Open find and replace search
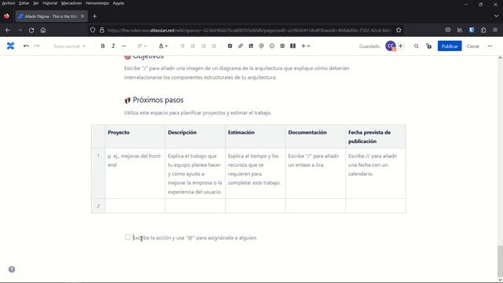The width and height of the screenshot is (503, 283). tap(417, 46)
